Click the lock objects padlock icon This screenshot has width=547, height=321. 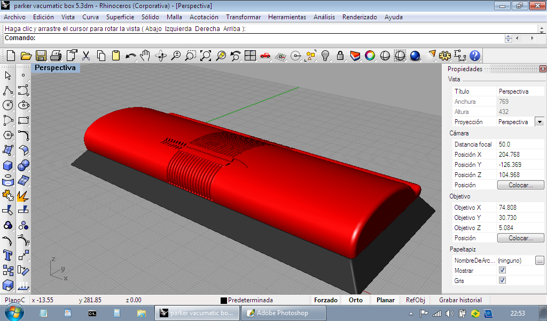(x=340, y=56)
